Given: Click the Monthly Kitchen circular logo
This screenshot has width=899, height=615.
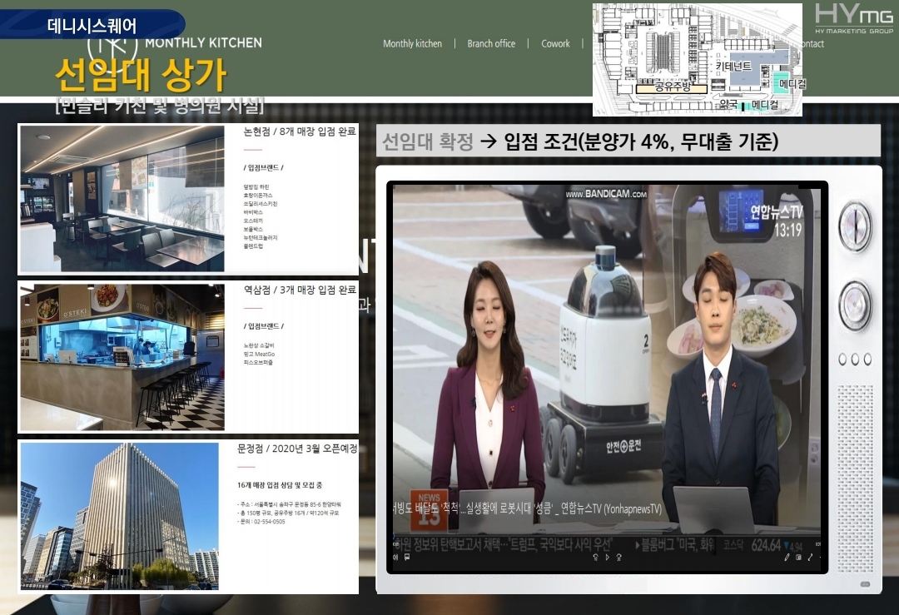Looking at the screenshot, I should pyautogui.click(x=112, y=42).
